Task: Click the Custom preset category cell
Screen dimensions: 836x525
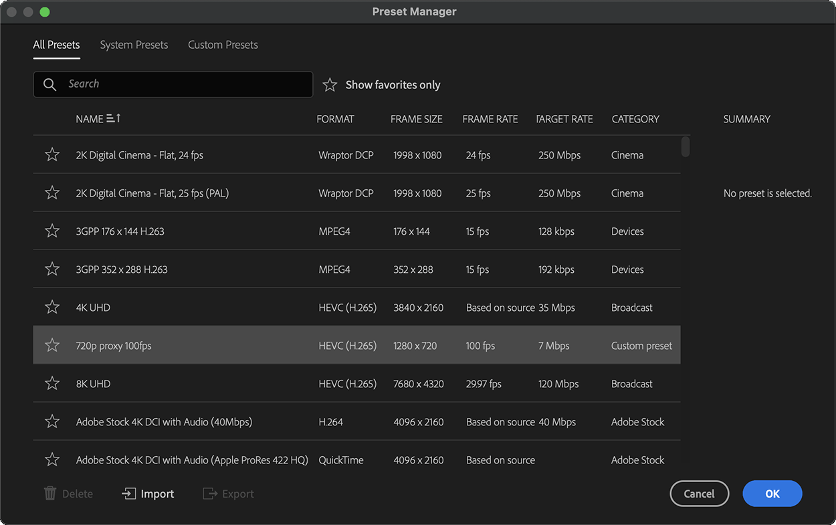Action: (642, 346)
